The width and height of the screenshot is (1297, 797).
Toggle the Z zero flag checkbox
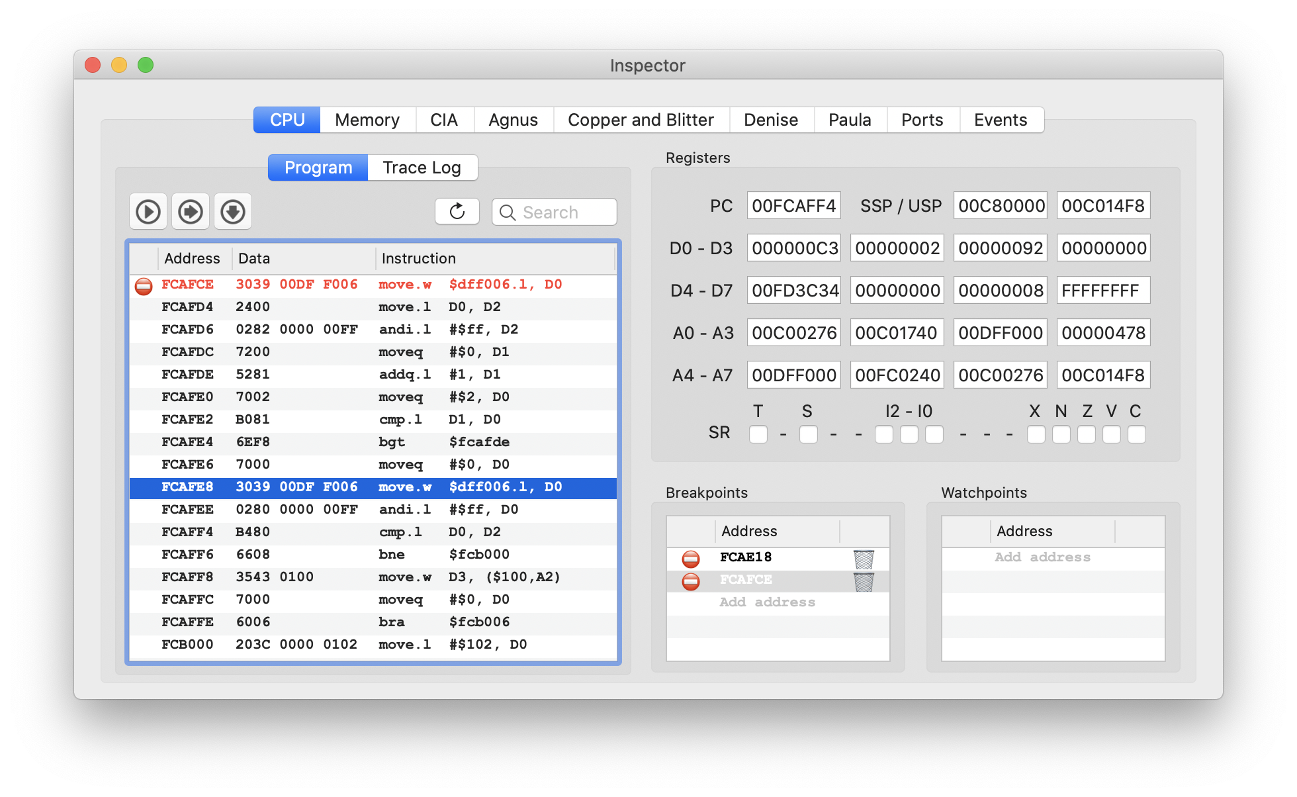point(1087,434)
